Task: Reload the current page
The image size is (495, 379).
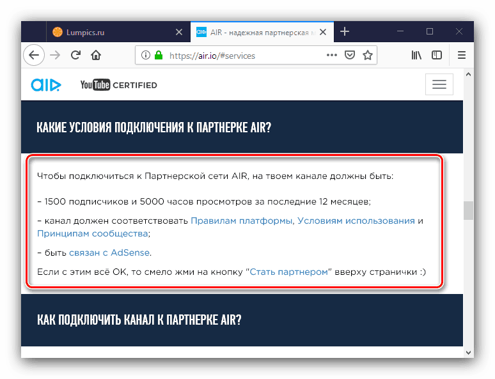Action: coord(75,55)
